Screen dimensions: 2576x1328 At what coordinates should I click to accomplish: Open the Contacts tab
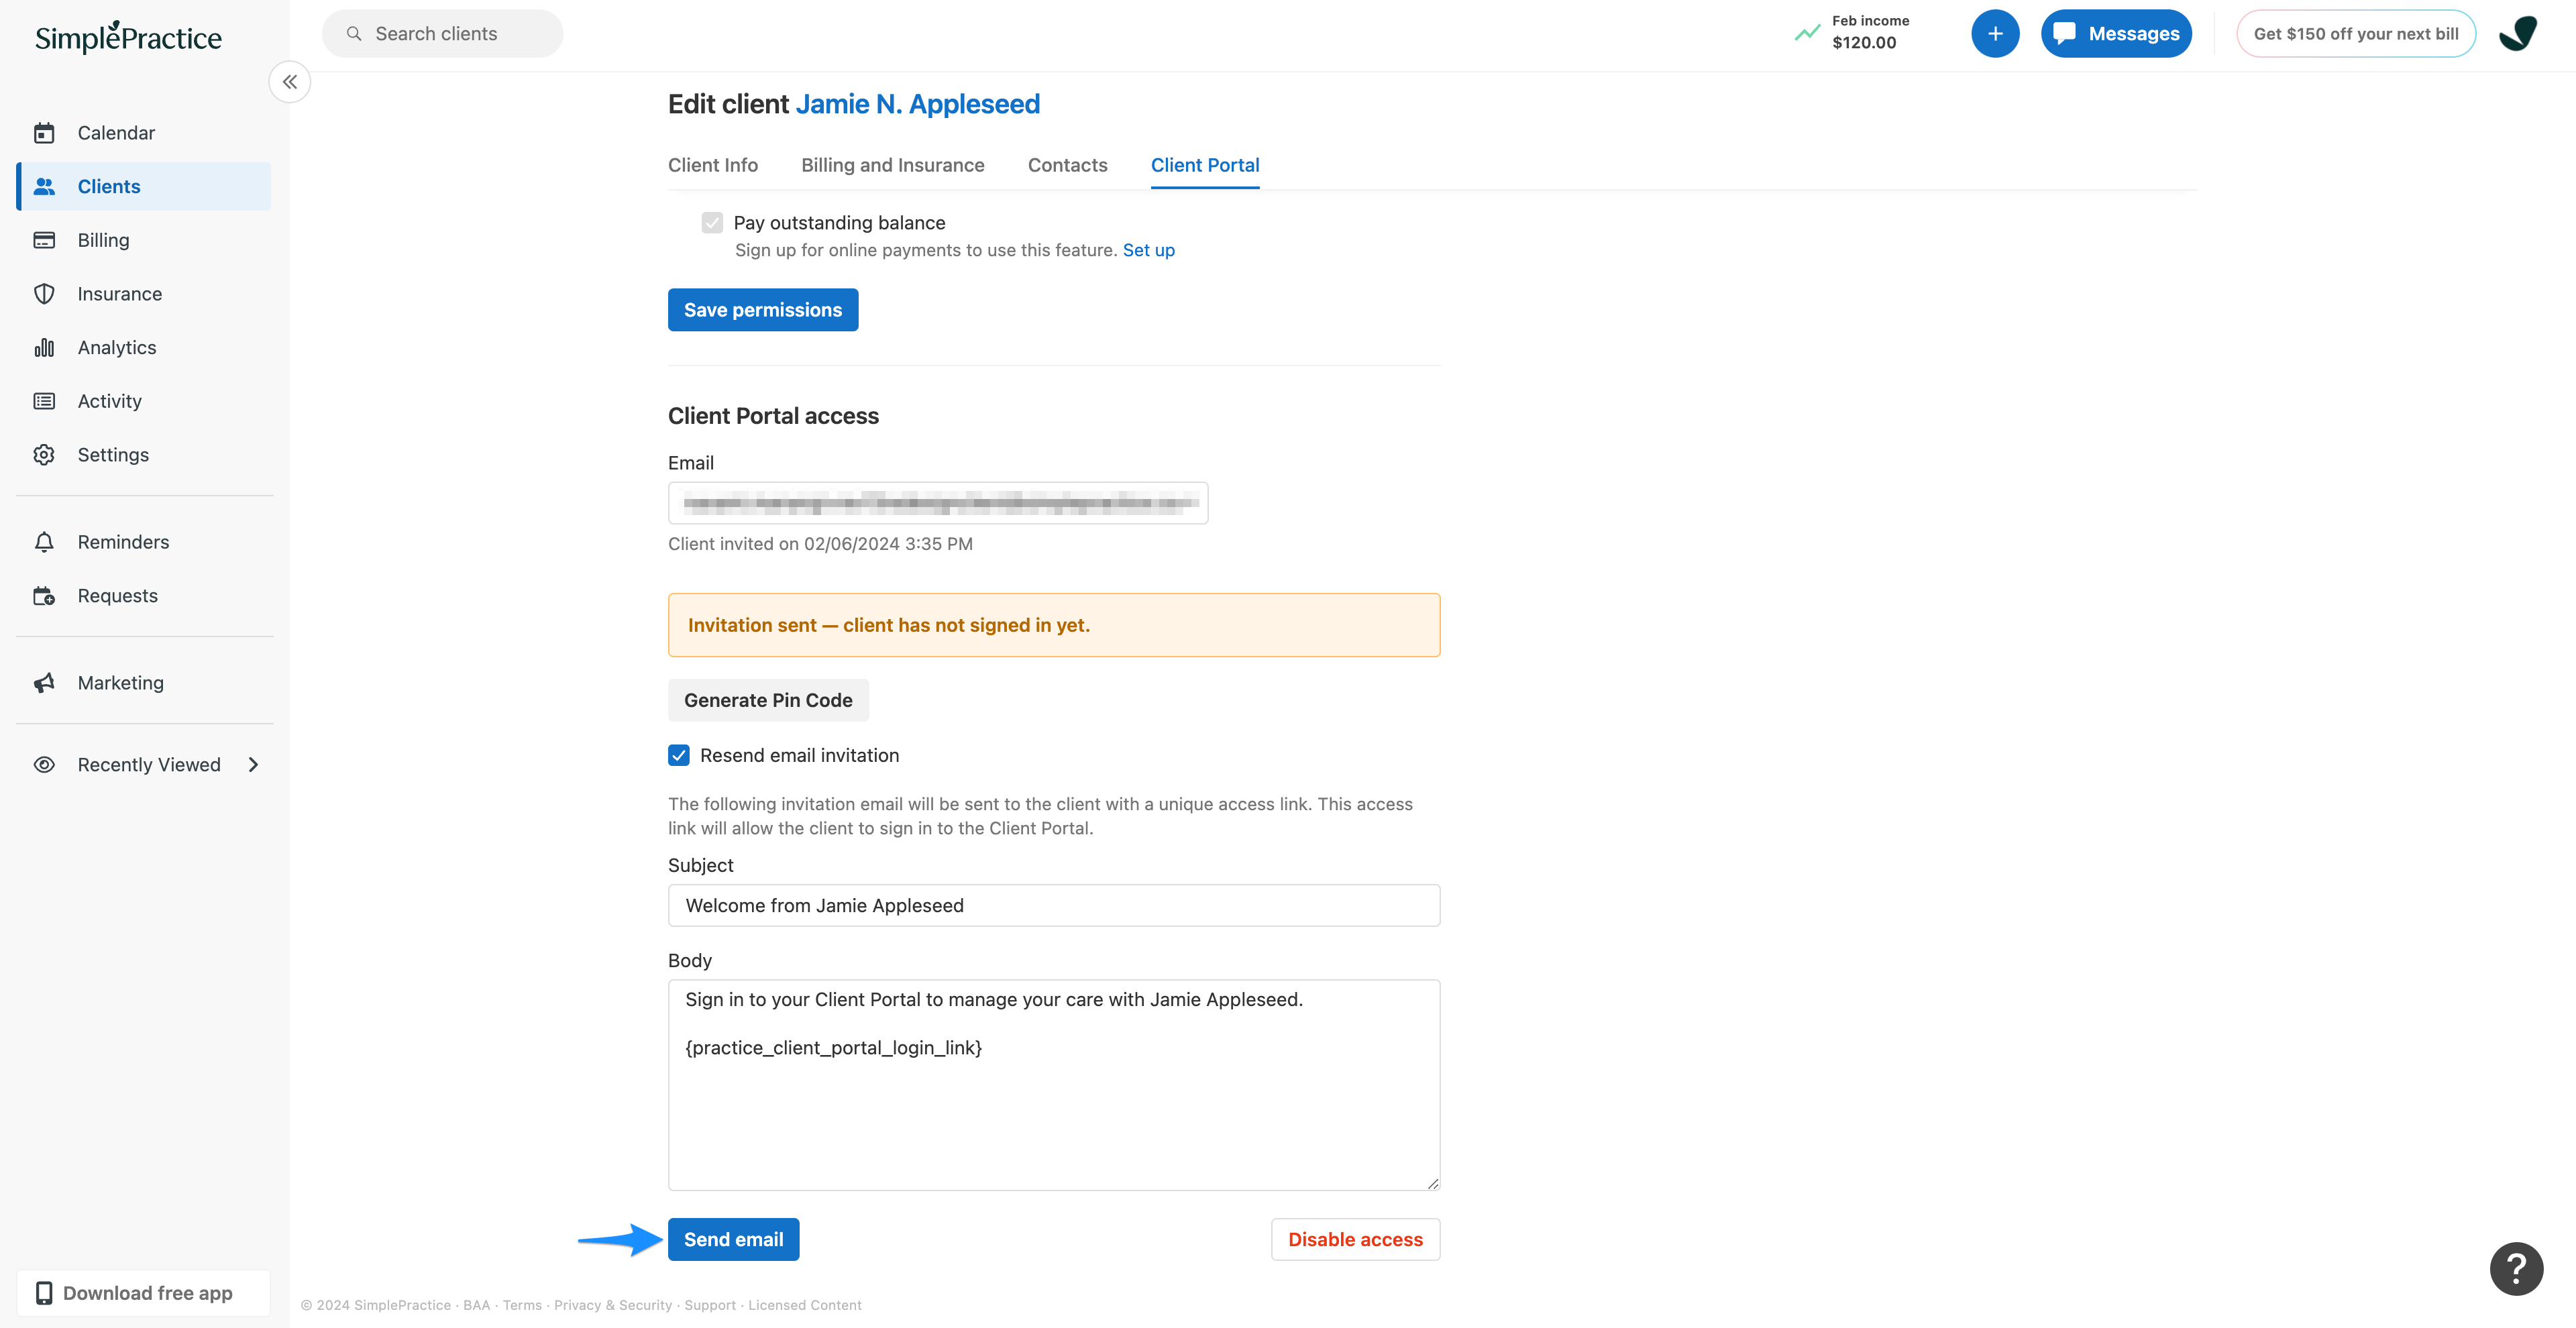click(1067, 165)
